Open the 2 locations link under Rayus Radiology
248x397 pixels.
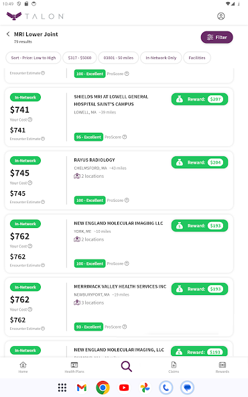pyautogui.click(x=89, y=176)
